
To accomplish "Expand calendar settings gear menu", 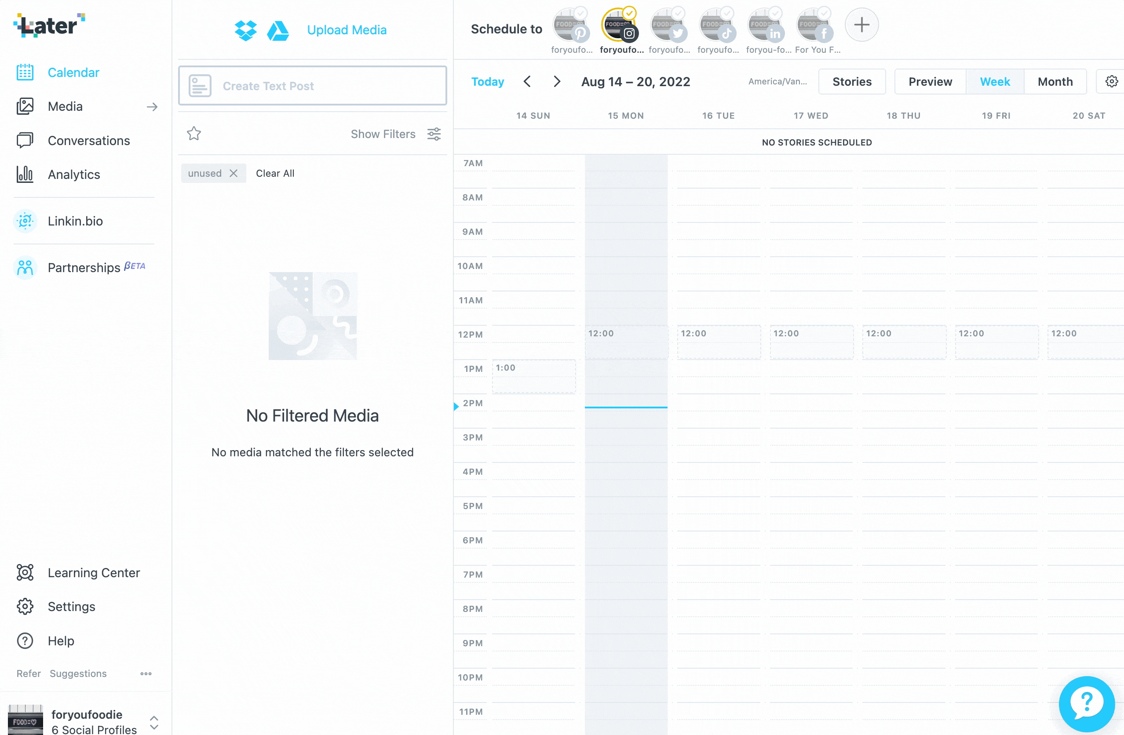I will [1112, 81].
